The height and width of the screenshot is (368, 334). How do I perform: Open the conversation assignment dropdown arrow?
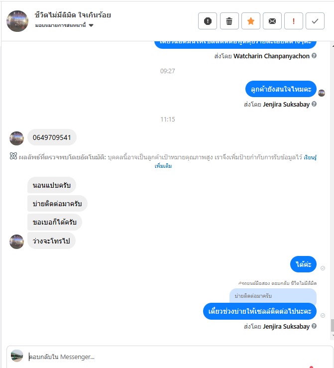pyautogui.click(x=91, y=25)
